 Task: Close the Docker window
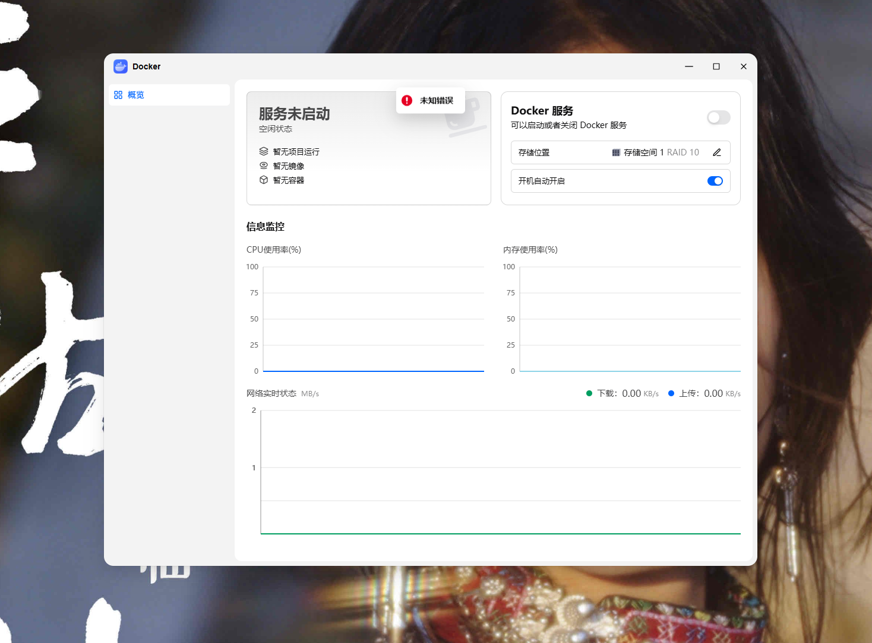tap(744, 66)
